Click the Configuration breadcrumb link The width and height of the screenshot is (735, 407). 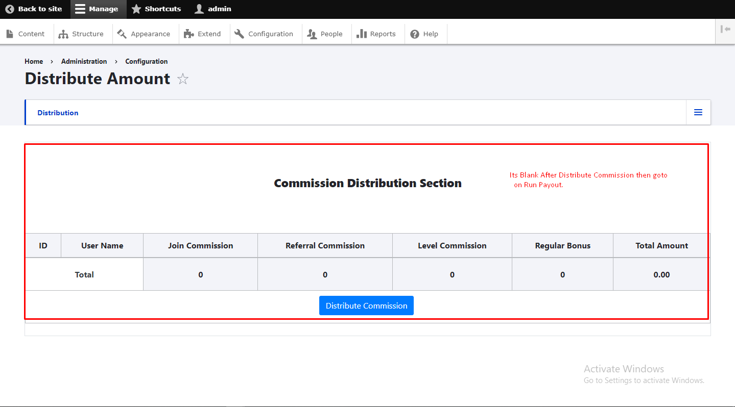pyautogui.click(x=147, y=61)
